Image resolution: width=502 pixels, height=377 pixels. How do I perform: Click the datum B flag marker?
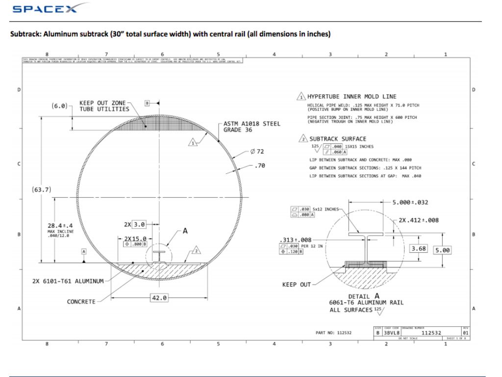coord(147,103)
